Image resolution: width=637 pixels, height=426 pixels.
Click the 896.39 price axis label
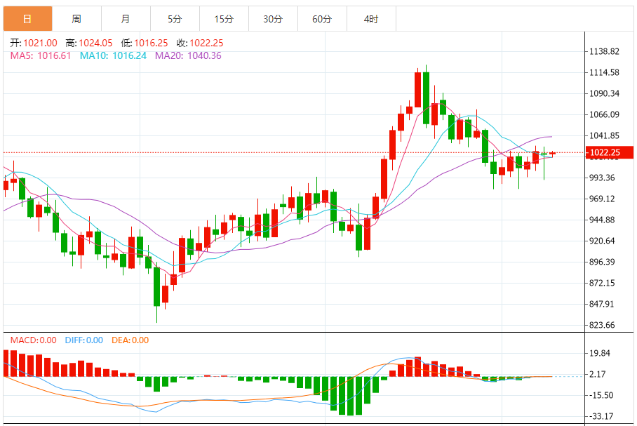pyautogui.click(x=602, y=262)
